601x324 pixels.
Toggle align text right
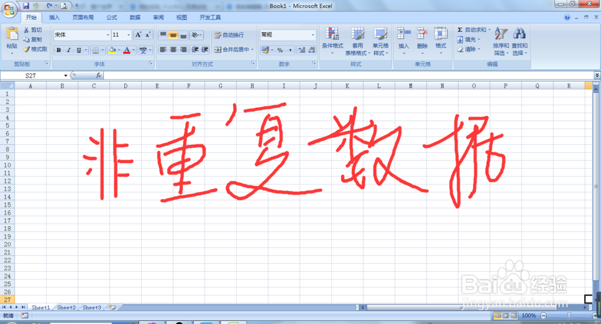pyautogui.click(x=183, y=49)
